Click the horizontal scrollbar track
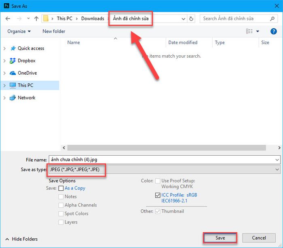This screenshot has width=283, height=248. 167,148
